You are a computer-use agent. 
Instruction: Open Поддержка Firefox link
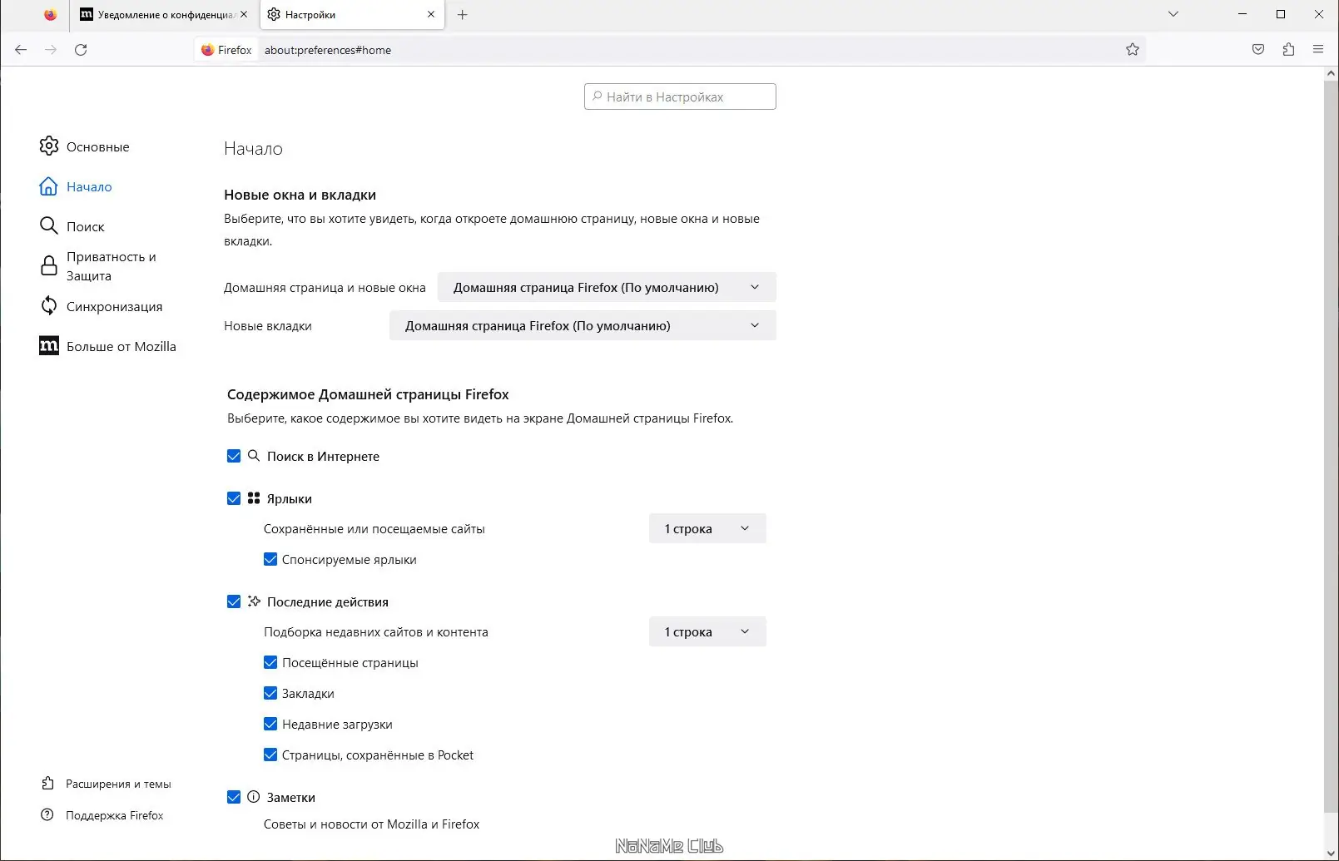(114, 815)
